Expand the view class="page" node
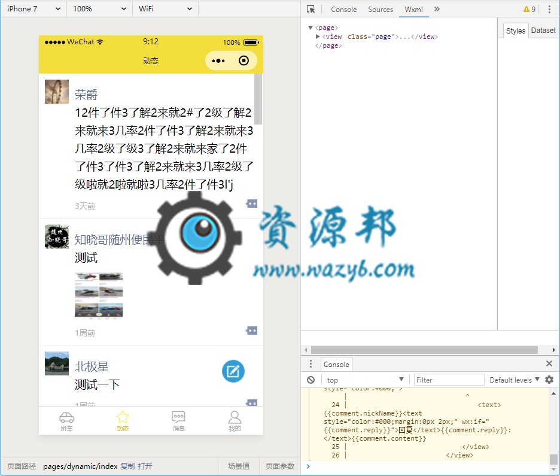Image resolution: width=560 pixels, height=476 pixels. [318, 37]
